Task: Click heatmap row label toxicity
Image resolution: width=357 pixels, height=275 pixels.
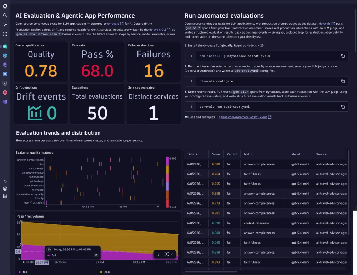Action: 39,199
